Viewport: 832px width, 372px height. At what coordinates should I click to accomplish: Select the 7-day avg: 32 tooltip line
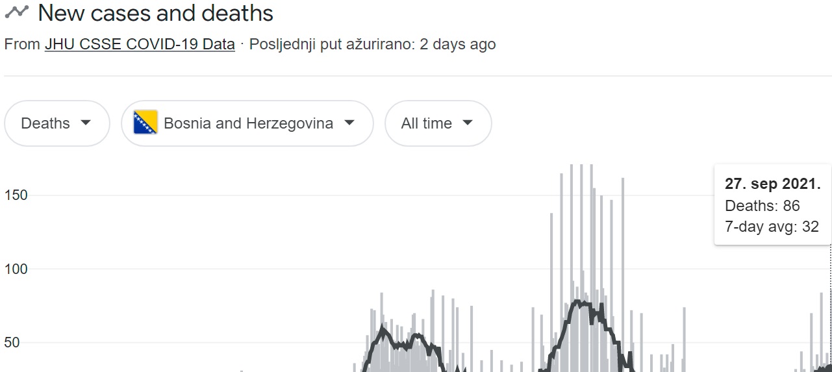[x=771, y=227]
